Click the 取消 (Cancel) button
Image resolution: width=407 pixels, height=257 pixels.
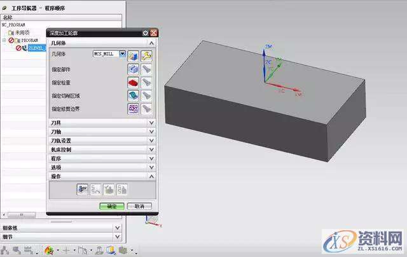pos(139,206)
